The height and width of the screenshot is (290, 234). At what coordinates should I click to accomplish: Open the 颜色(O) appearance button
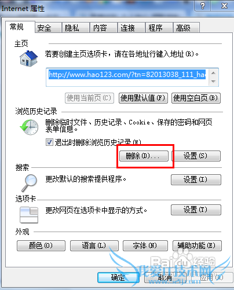[x=41, y=245]
